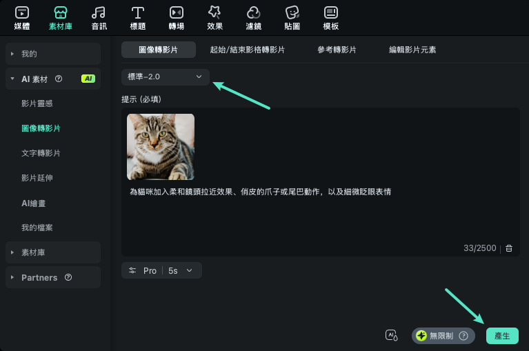
Task: Collapse the AI 素材 section
Action: [x=53, y=79]
